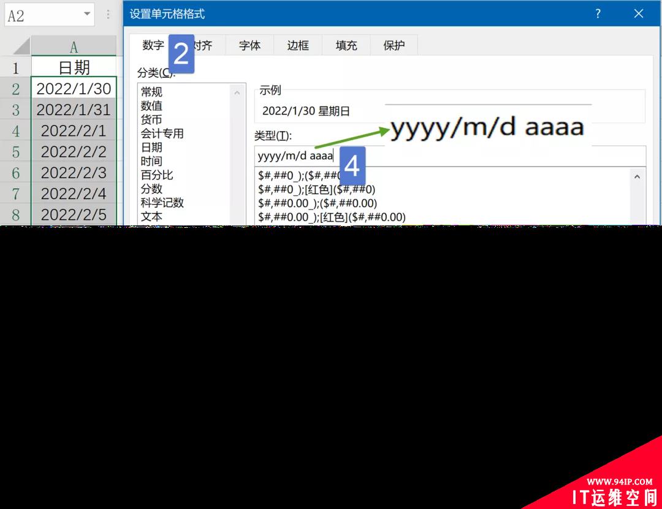
Task: Select column A header
Action: point(74,46)
